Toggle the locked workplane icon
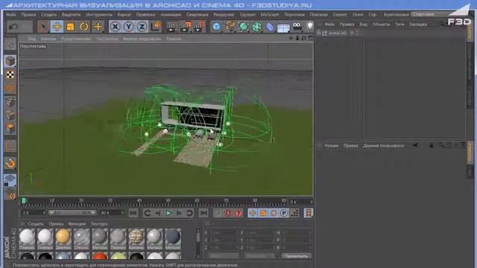Image resolution: width=477 pixels, height=268 pixels. coord(10,180)
